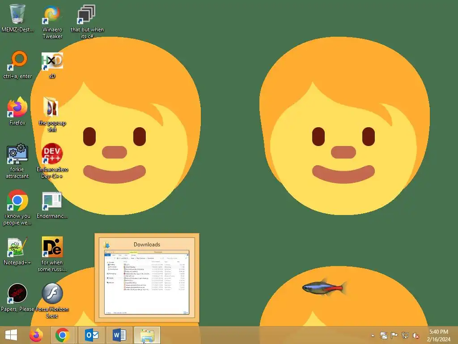Screen dimensions: 458x344
Task: Open the Downloads window thumbnail preview
Action: [x=147, y=278]
